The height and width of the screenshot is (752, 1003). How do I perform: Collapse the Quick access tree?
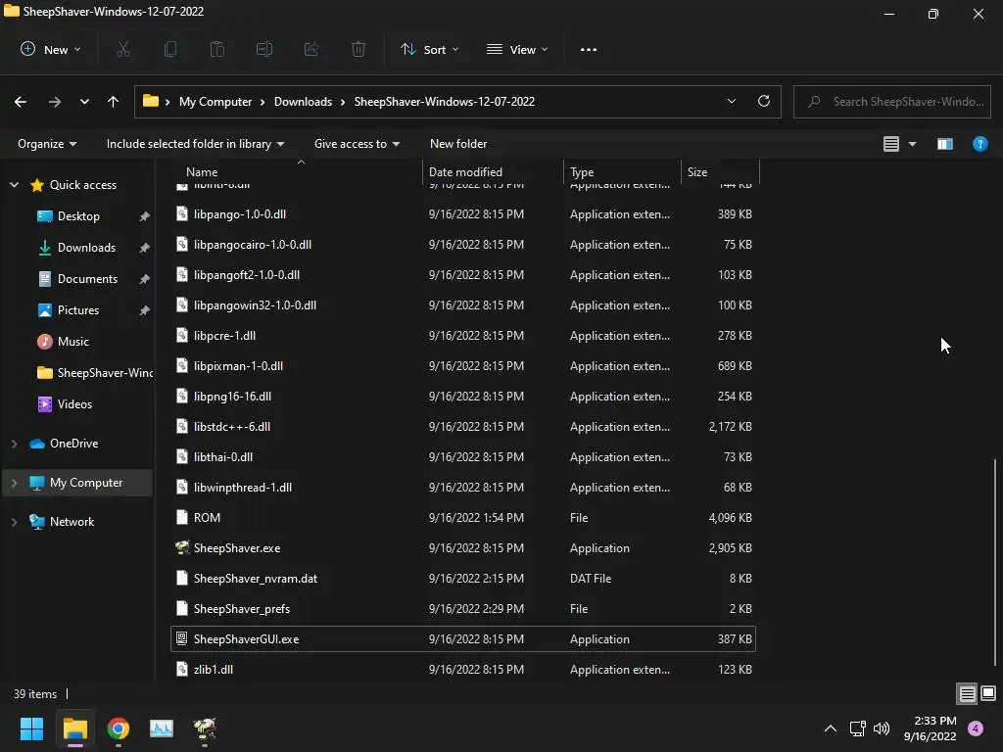point(14,185)
